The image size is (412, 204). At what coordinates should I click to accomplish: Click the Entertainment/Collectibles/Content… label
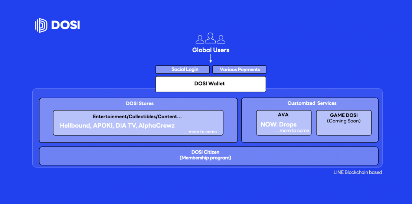point(137,116)
